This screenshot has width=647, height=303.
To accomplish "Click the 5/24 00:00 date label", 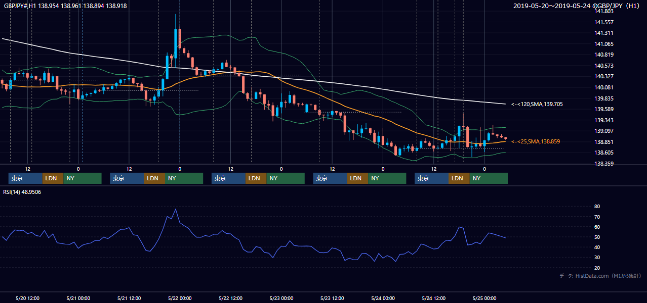I will [x=383, y=298].
